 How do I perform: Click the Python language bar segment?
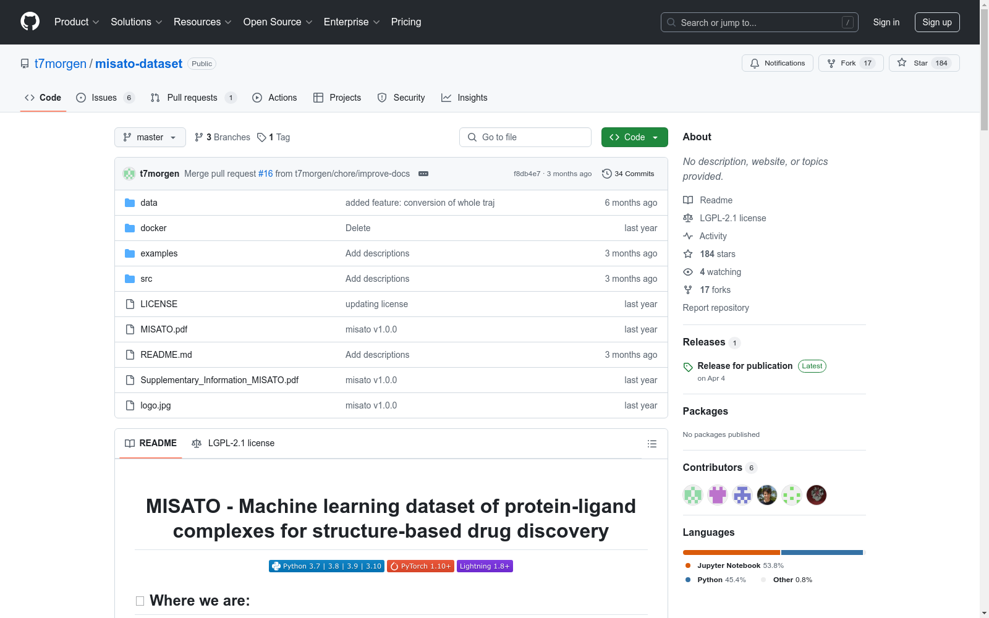[x=821, y=552]
